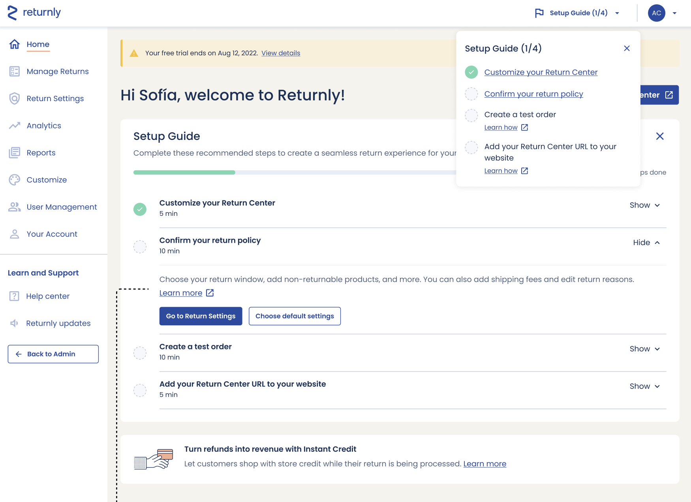This screenshot has height=502, width=691.
Task: Open the Reports section
Action: (41, 153)
